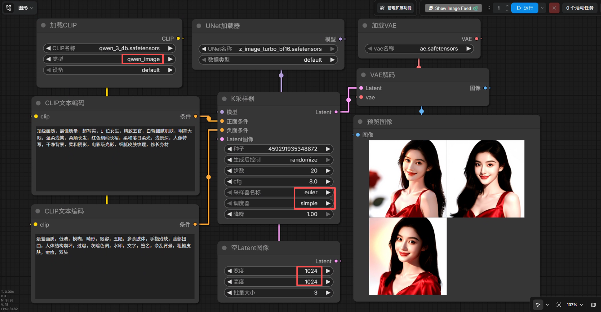Viewport: 601px width, 312px height.
Task: Click the image output dot on VAE decode node
Action: (x=485, y=88)
